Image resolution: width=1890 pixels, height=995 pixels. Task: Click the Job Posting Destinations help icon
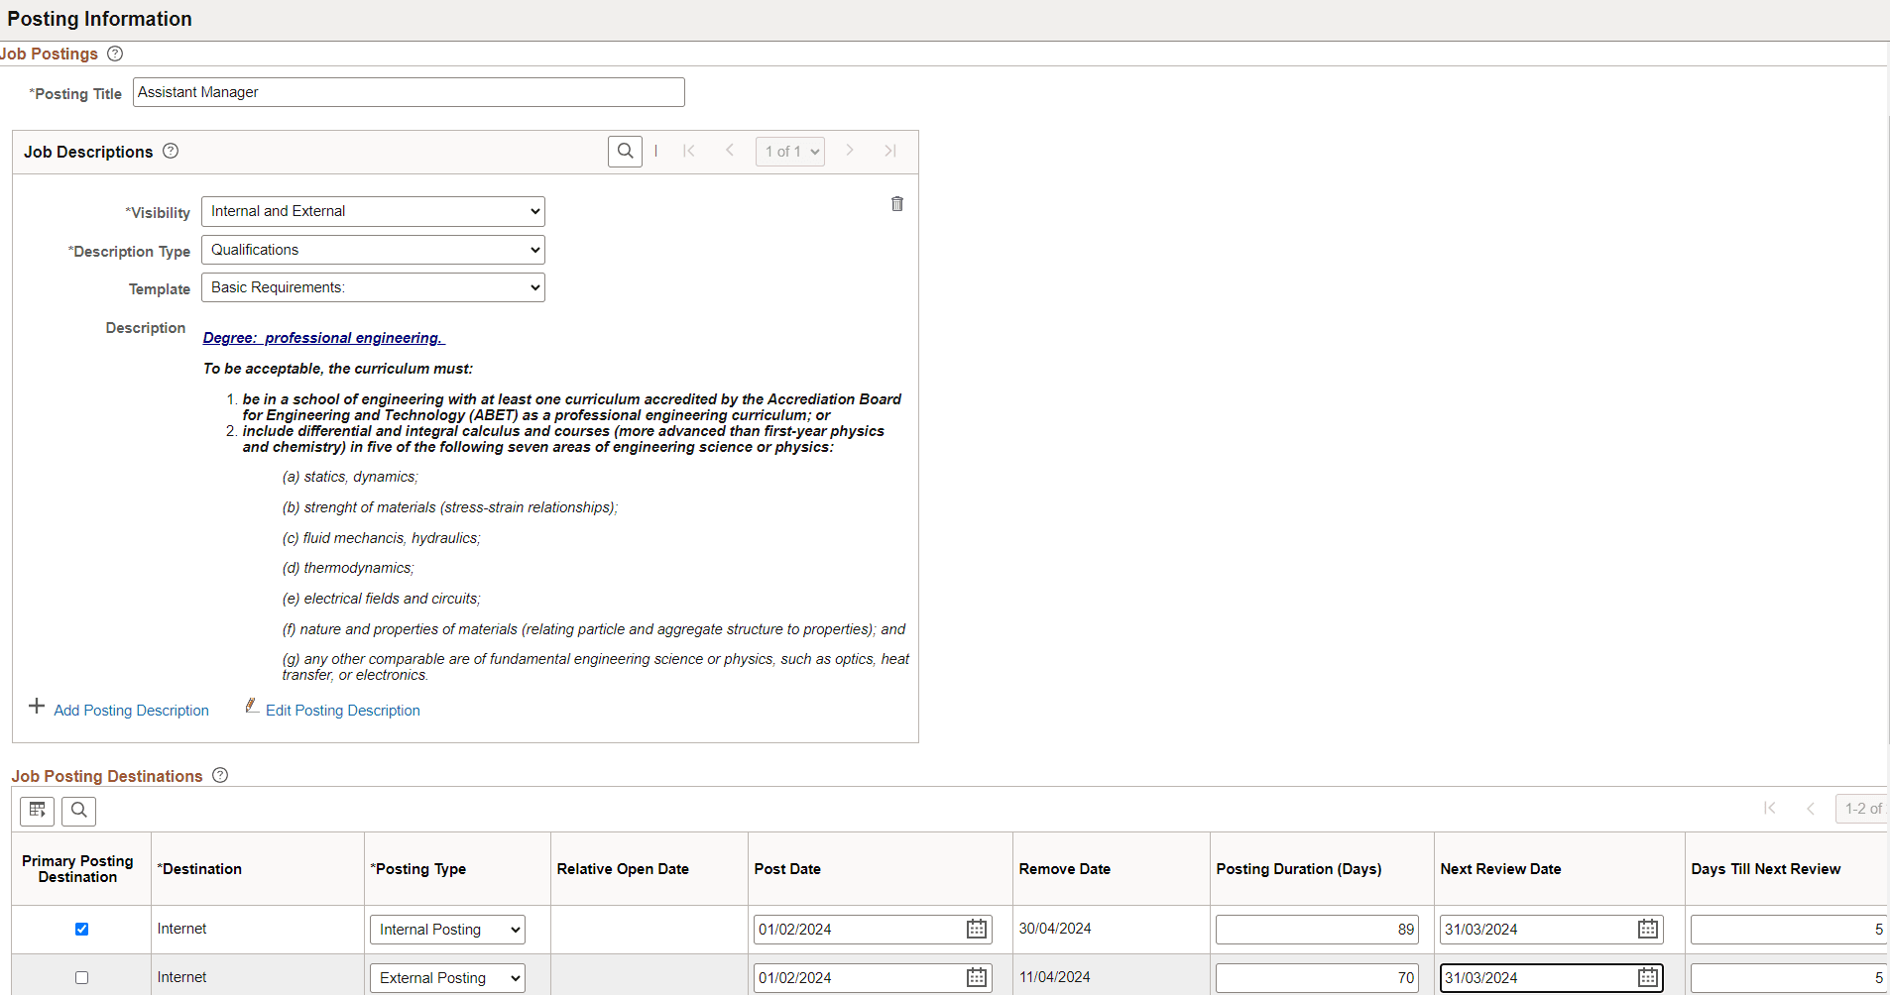(x=219, y=775)
